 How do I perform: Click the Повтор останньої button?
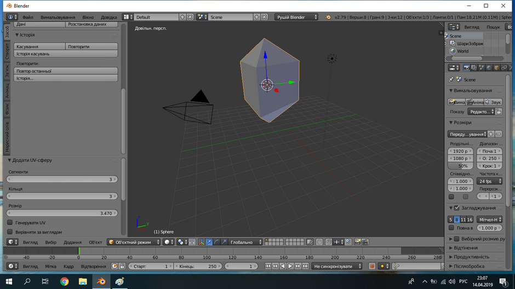click(x=66, y=71)
